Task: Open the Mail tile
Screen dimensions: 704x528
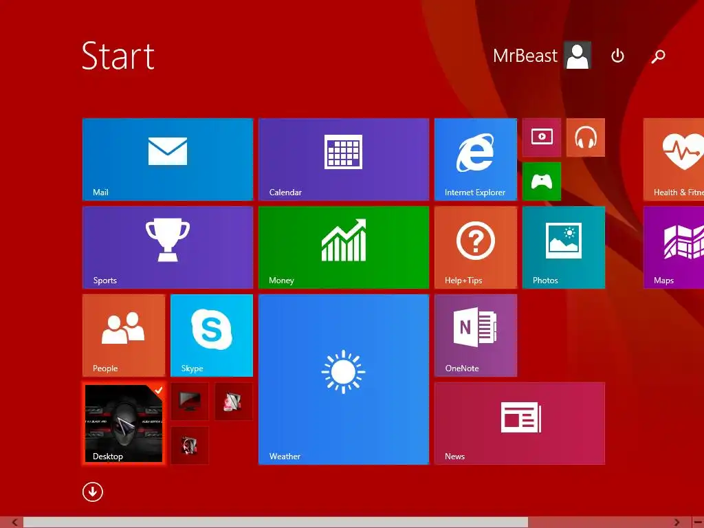Action: 168,159
